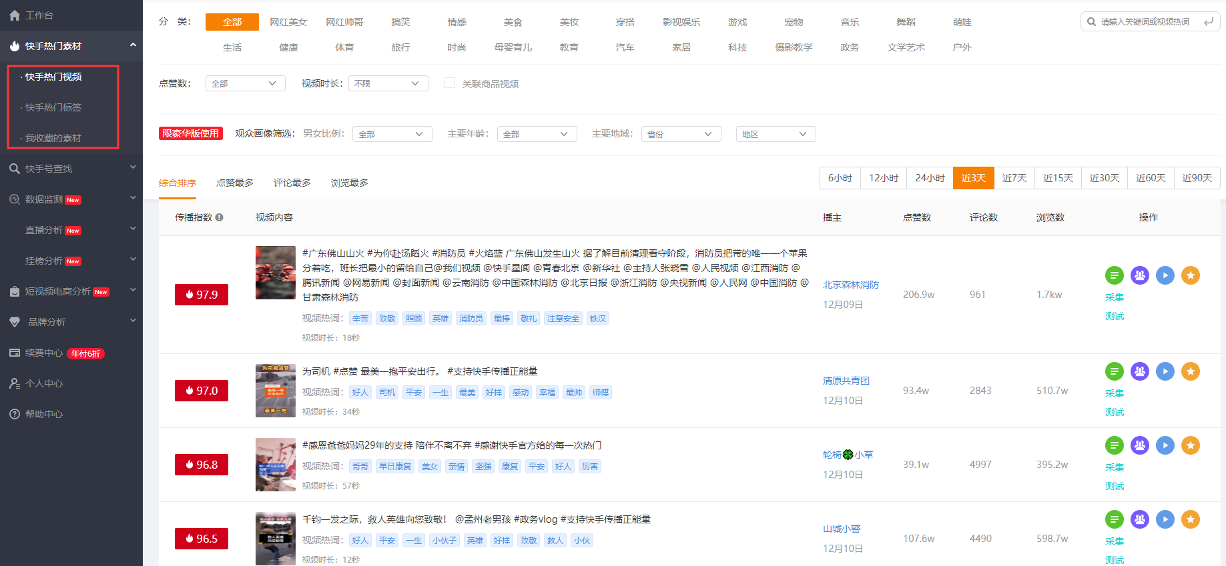Expand the 数据监测 menu section
This screenshot has height=566, width=1226.
(133, 198)
